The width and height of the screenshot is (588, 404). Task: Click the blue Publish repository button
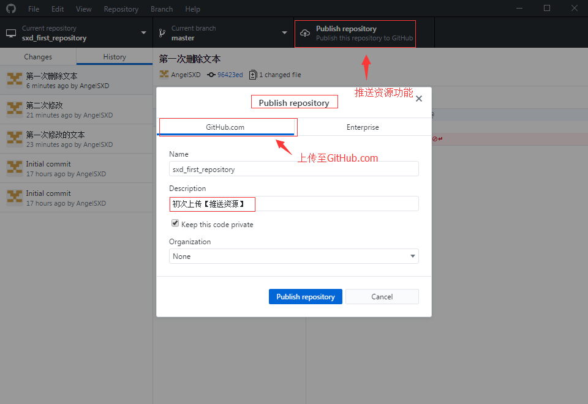coord(305,296)
